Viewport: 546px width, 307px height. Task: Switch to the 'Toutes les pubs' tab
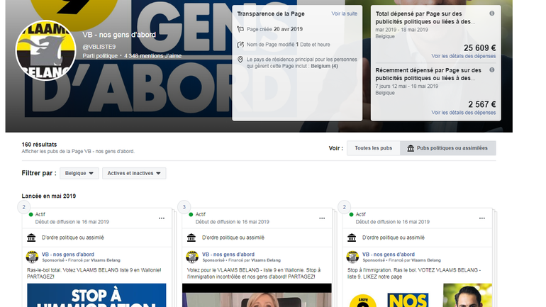(x=372, y=148)
